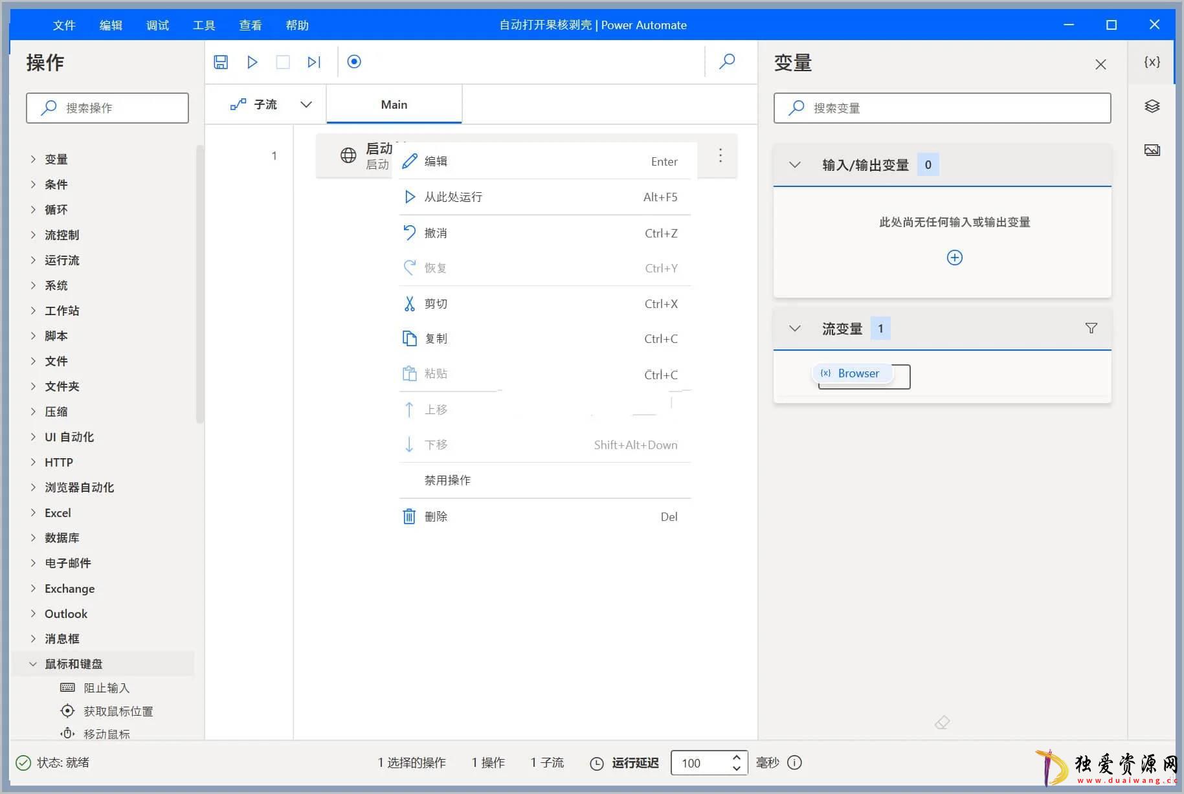The width and height of the screenshot is (1184, 794).
Task: Start the recorder with the circle icon
Action: click(354, 61)
